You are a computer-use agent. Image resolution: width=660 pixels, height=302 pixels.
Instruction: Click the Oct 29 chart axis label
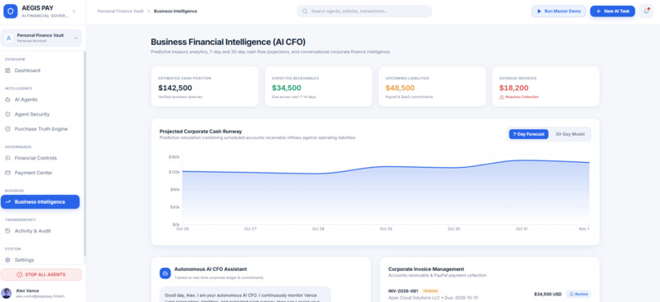[386, 229]
